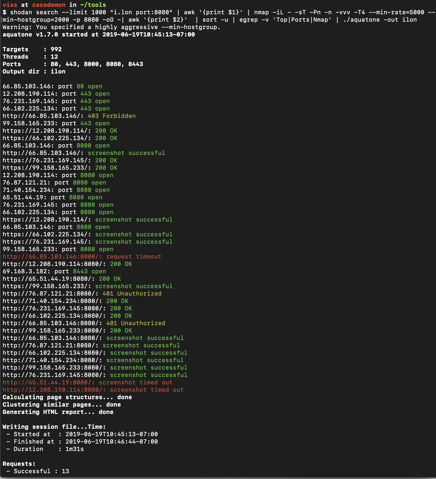Image resolution: width=436 pixels, height=479 pixels.
Task: Click '66.85.103.146: port 8080 open' line
Action: pyautogui.click(x=56, y=227)
